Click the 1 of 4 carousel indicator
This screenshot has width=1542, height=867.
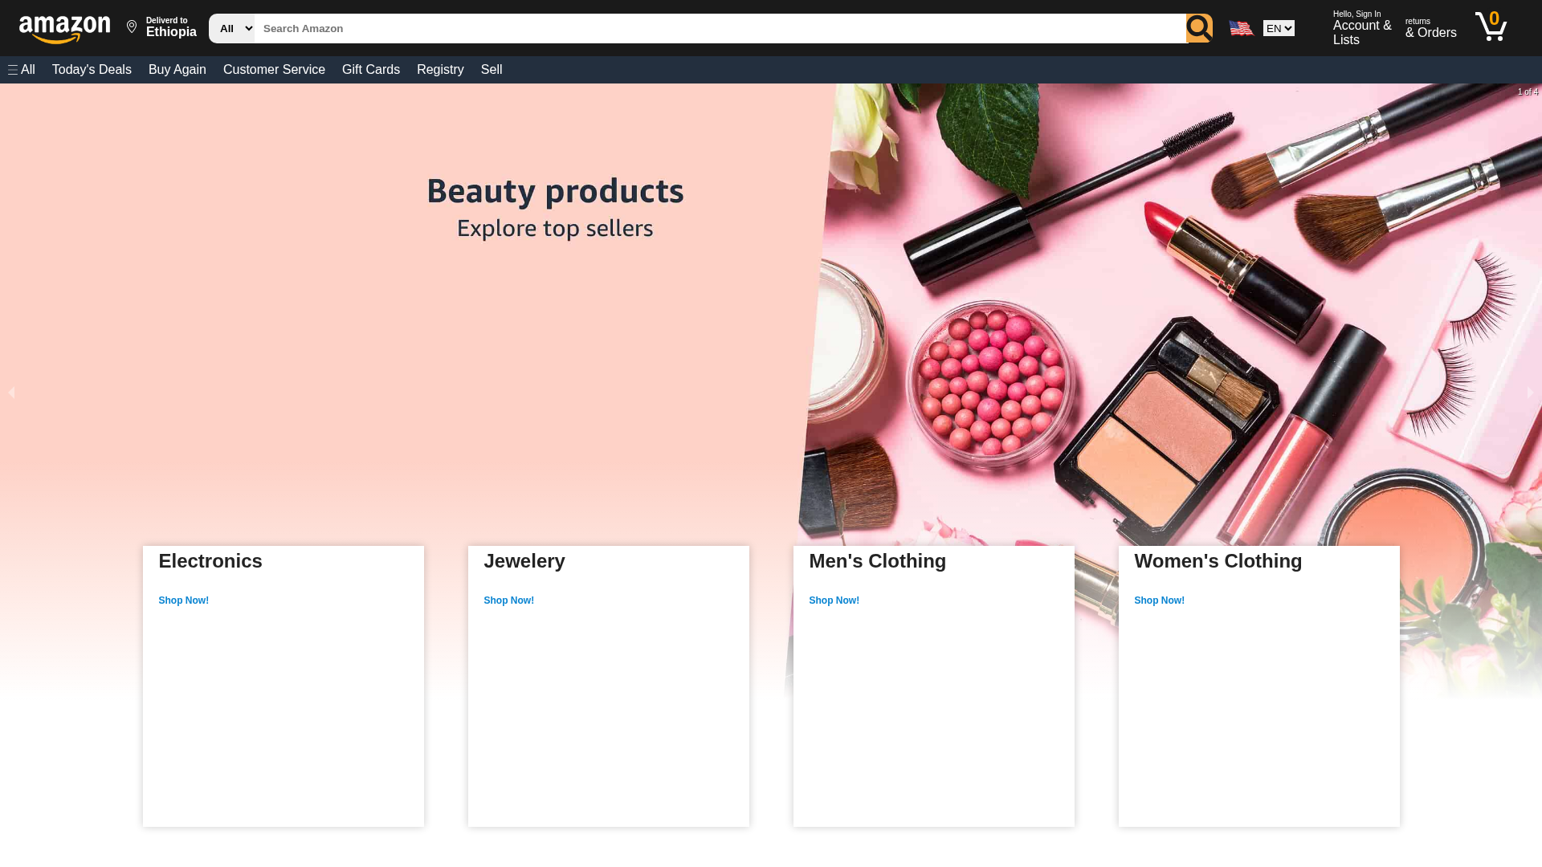click(x=1528, y=92)
